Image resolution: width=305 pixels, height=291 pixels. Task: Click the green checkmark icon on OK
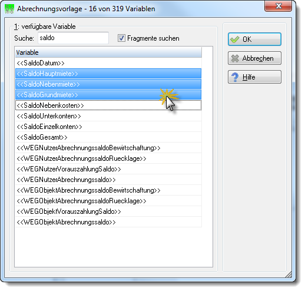[x=235, y=39]
